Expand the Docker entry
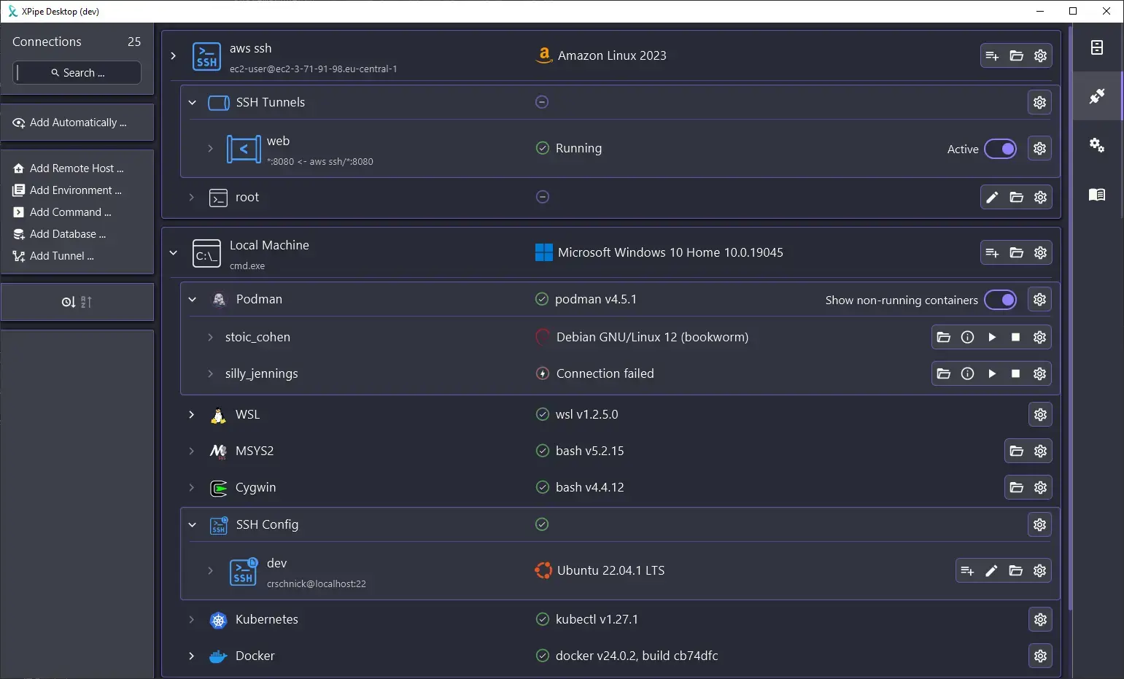This screenshot has width=1124, height=679. point(192,656)
